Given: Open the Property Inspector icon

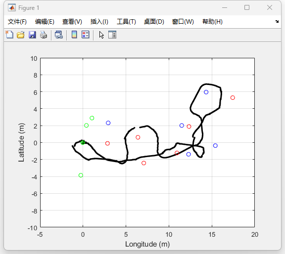Looking at the screenshot, I should [x=112, y=35].
